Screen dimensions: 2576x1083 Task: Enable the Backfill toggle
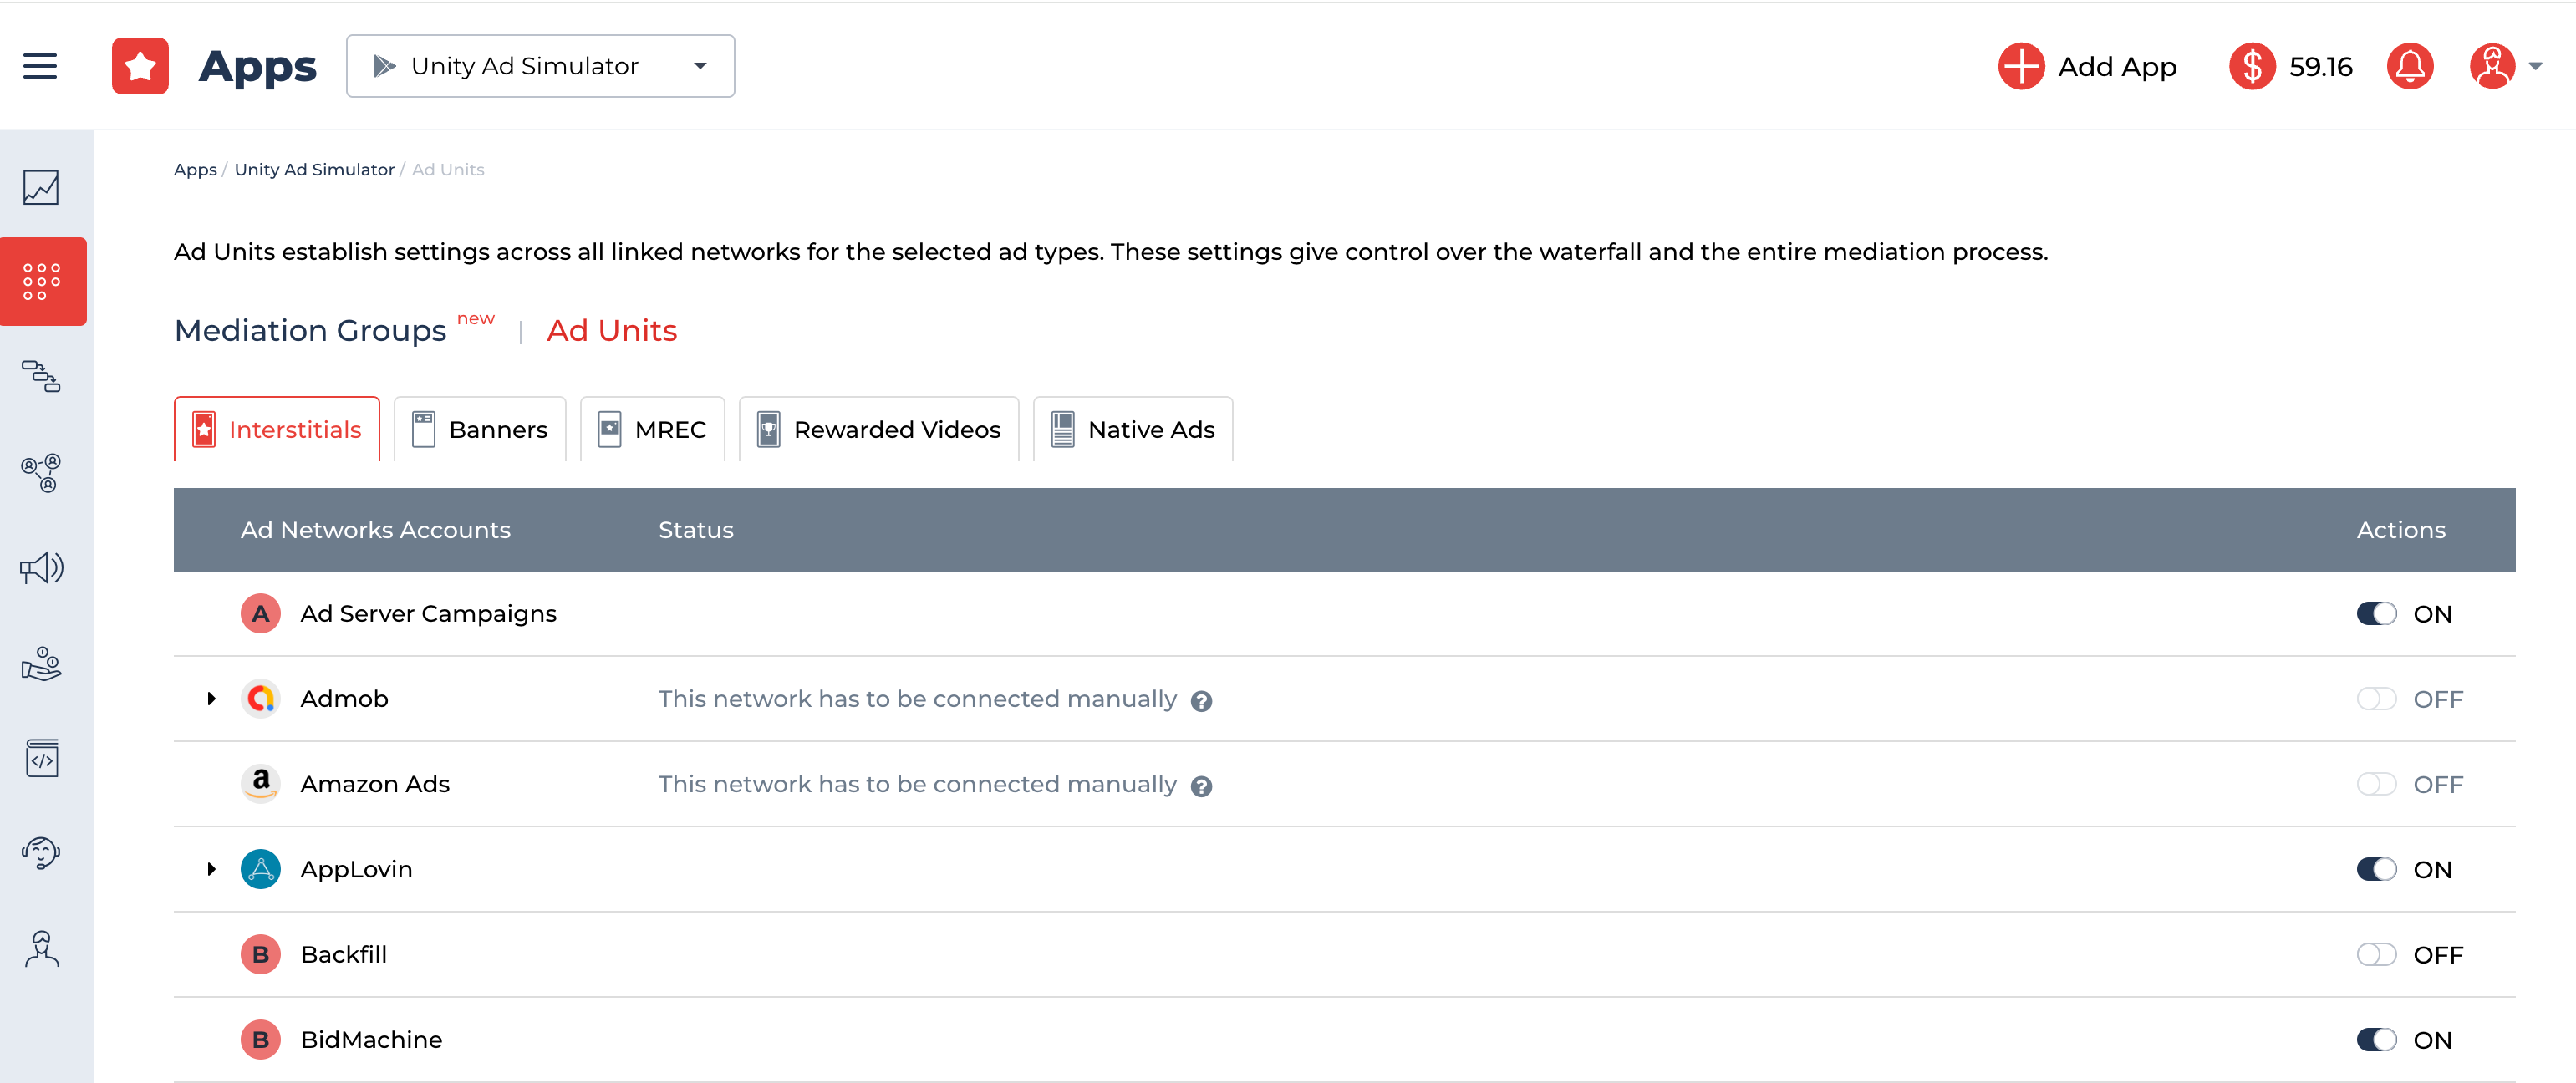(2376, 954)
